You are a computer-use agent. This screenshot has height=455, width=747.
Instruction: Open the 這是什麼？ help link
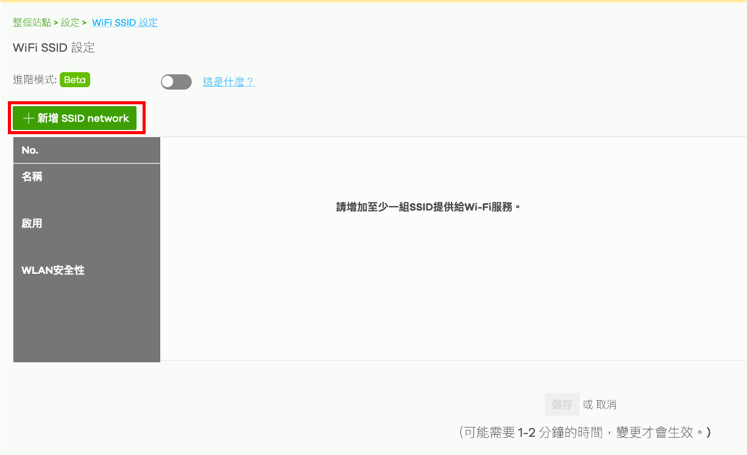(x=228, y=82)
